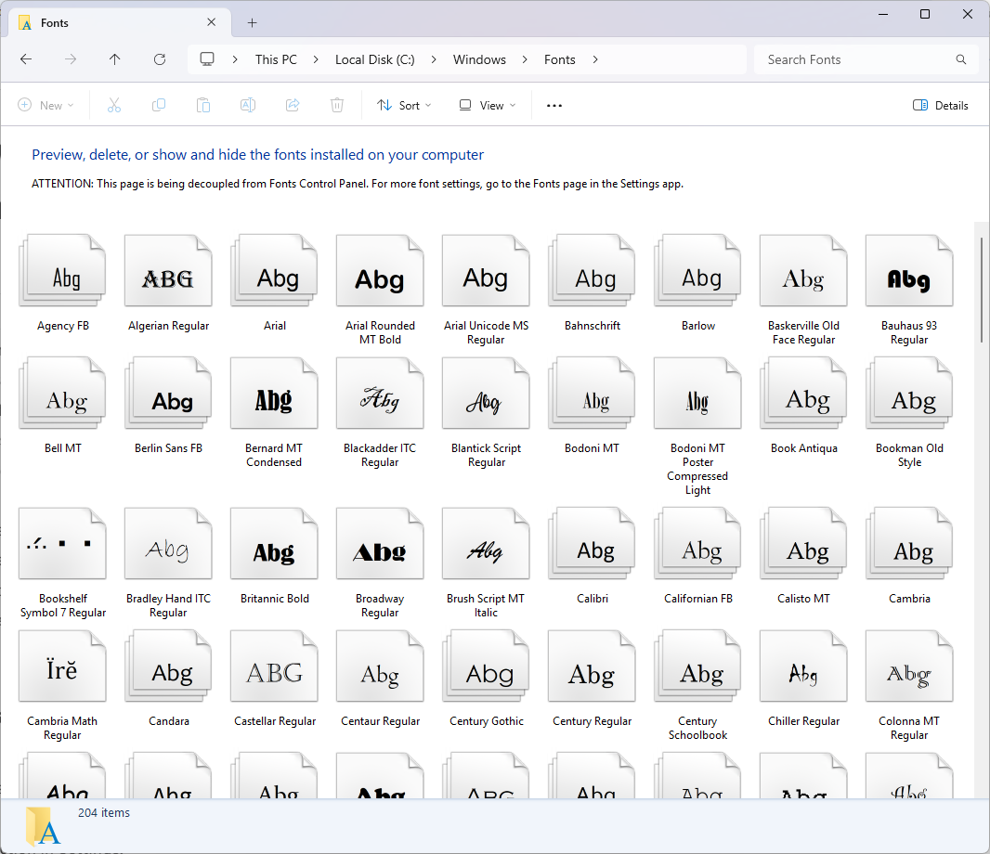Select the Bahnschrift font family thumbnail
Viewport: 990px width, 854px height.
(592, 270)
